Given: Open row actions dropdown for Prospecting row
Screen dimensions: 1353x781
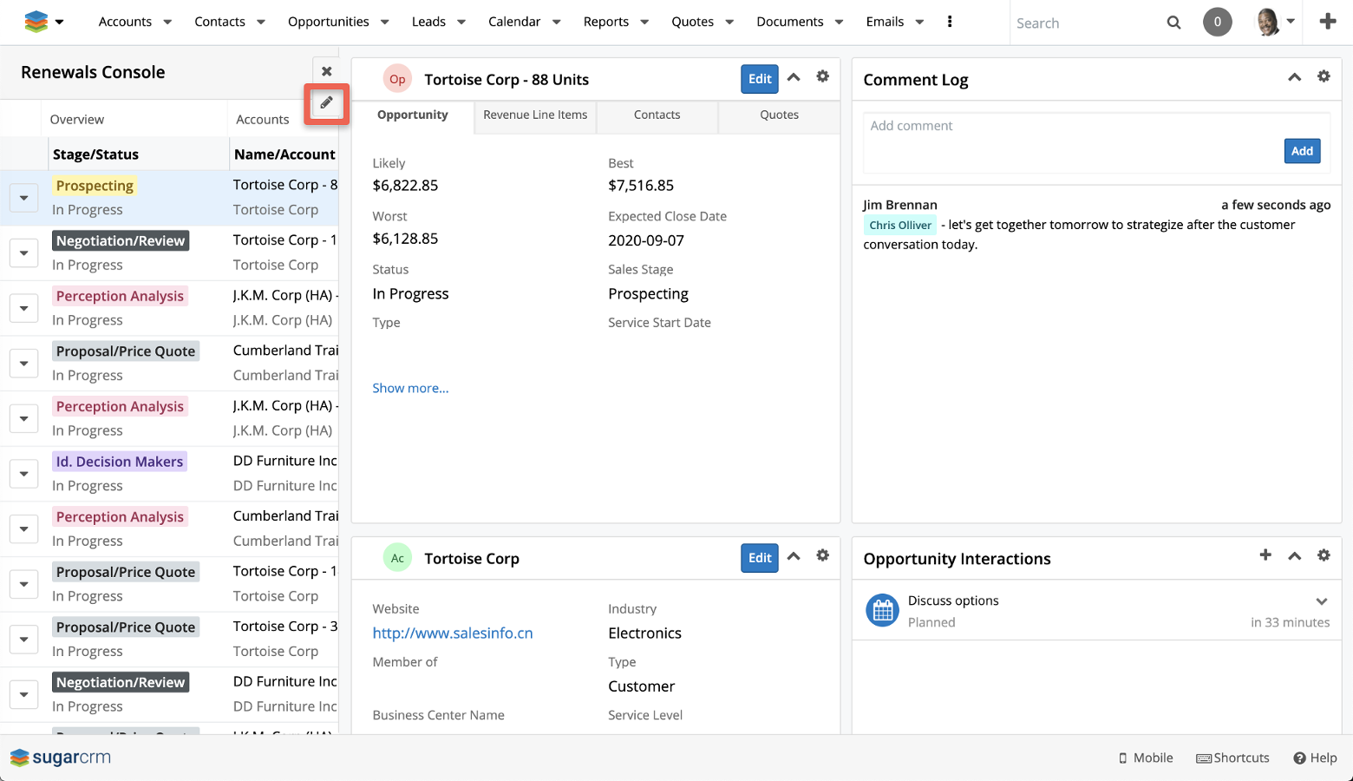Looking at the screenshot, I should pyautogui.click(x=23, y=198).
